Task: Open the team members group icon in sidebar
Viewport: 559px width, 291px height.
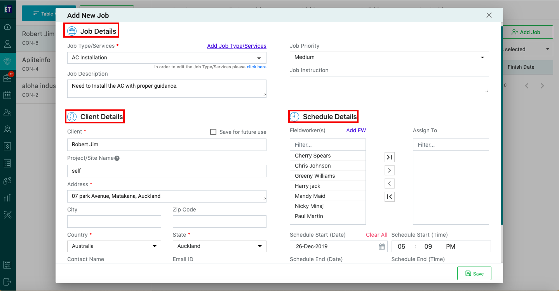Action: click(7, 112)
